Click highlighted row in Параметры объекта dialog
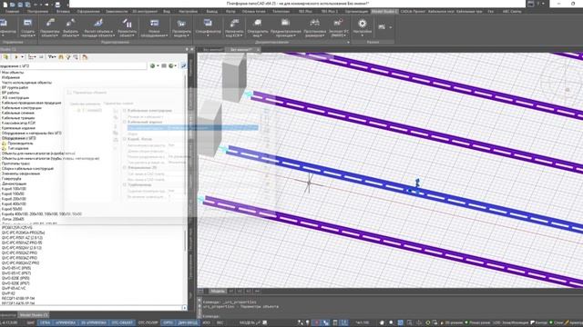The image size is (583, 327). click(x=192, y=127)
